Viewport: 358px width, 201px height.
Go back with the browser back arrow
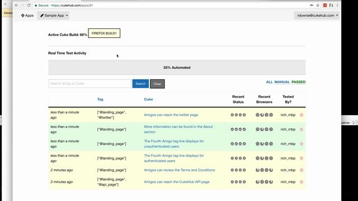pos(16,5)
